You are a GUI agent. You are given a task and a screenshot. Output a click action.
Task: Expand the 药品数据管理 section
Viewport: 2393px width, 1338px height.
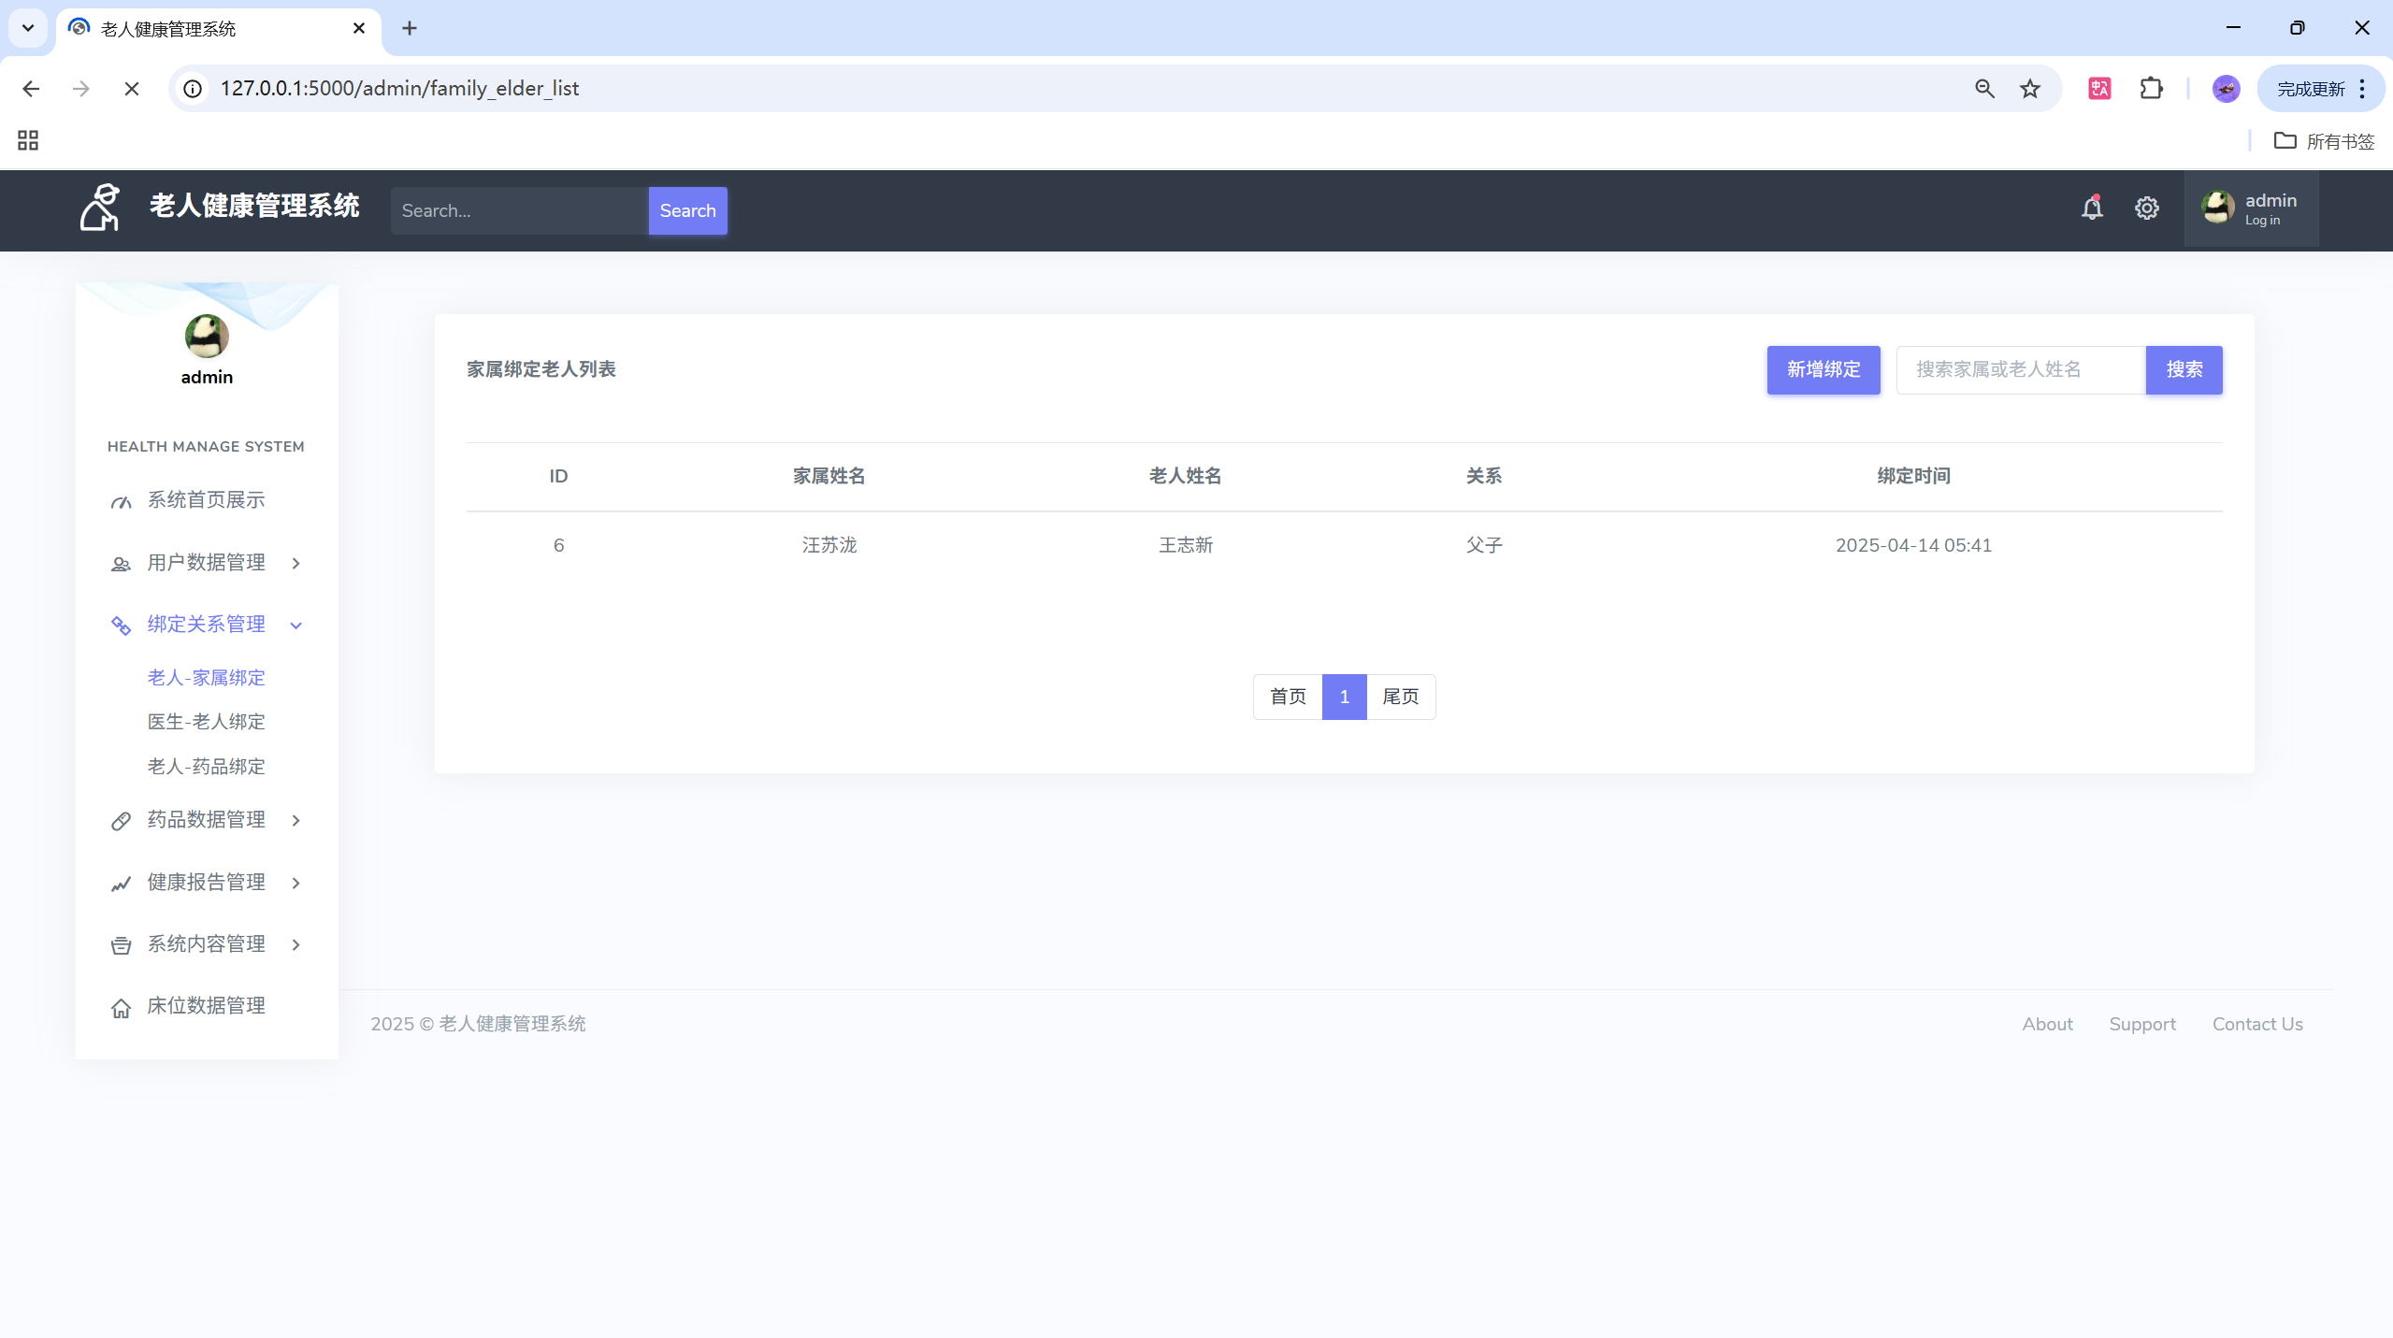point(206,820)
